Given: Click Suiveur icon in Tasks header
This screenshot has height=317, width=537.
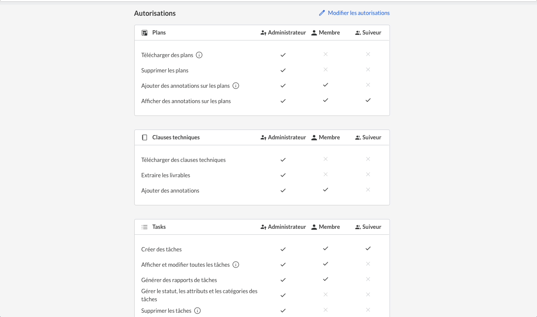Looking at the screenshot, I should (x=358, y=227).
